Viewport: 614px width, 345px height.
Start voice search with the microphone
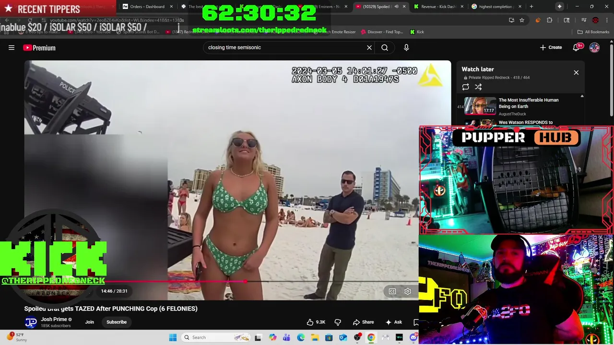[406, 47]
